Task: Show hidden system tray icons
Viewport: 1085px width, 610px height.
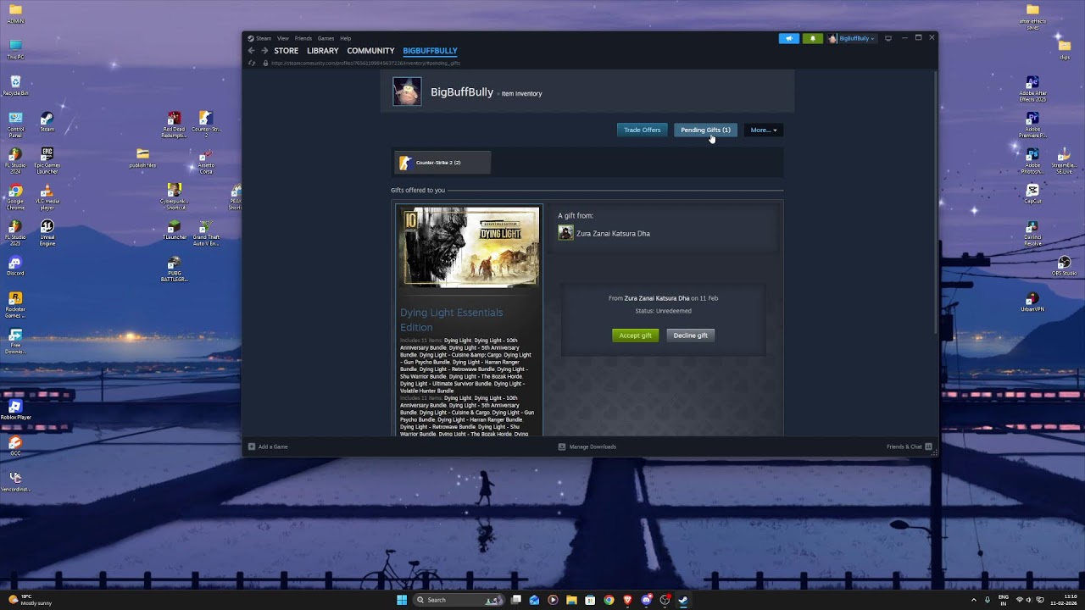Action: pyautogui.click(x=974, y=600)
